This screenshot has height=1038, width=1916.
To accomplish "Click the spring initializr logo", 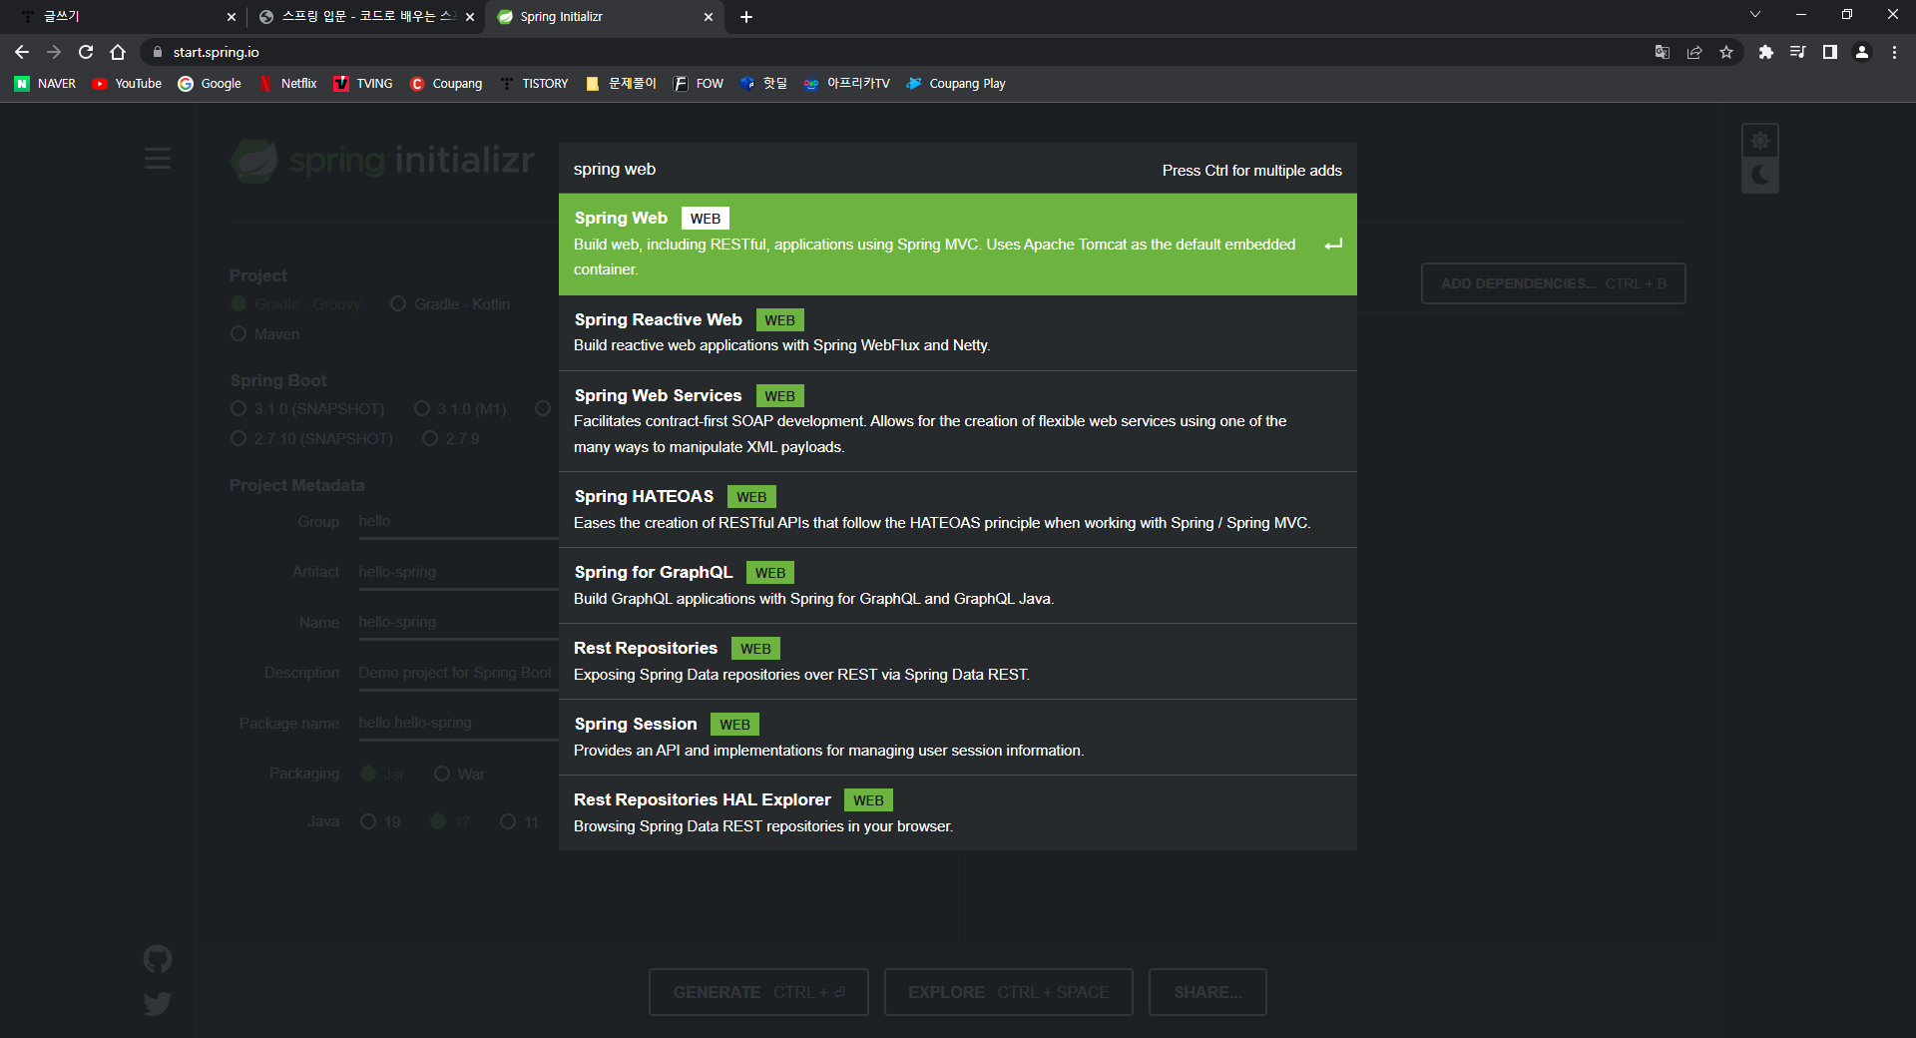I will click(x=383, y=160).
